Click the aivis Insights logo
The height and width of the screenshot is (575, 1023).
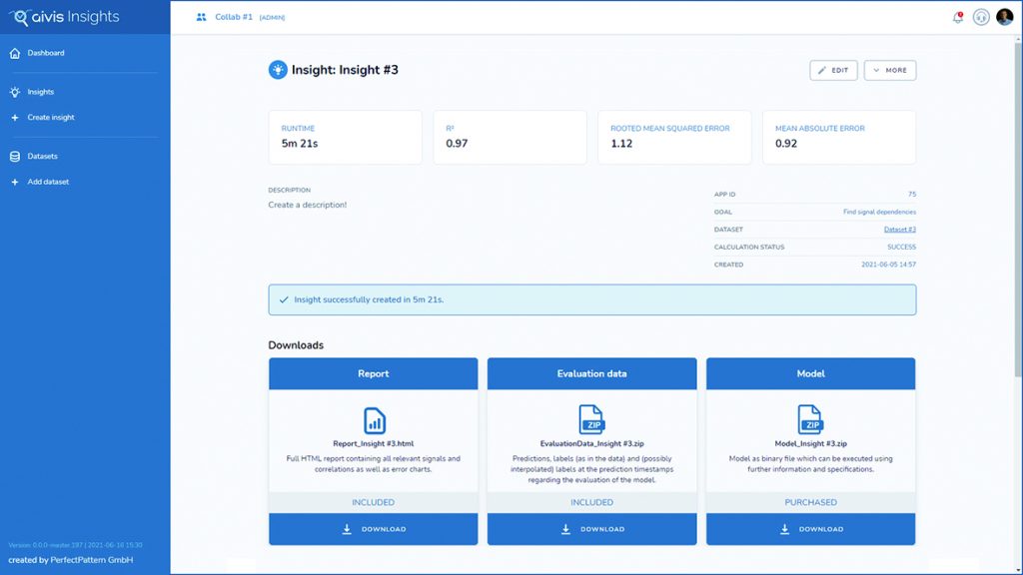point(66,17)
